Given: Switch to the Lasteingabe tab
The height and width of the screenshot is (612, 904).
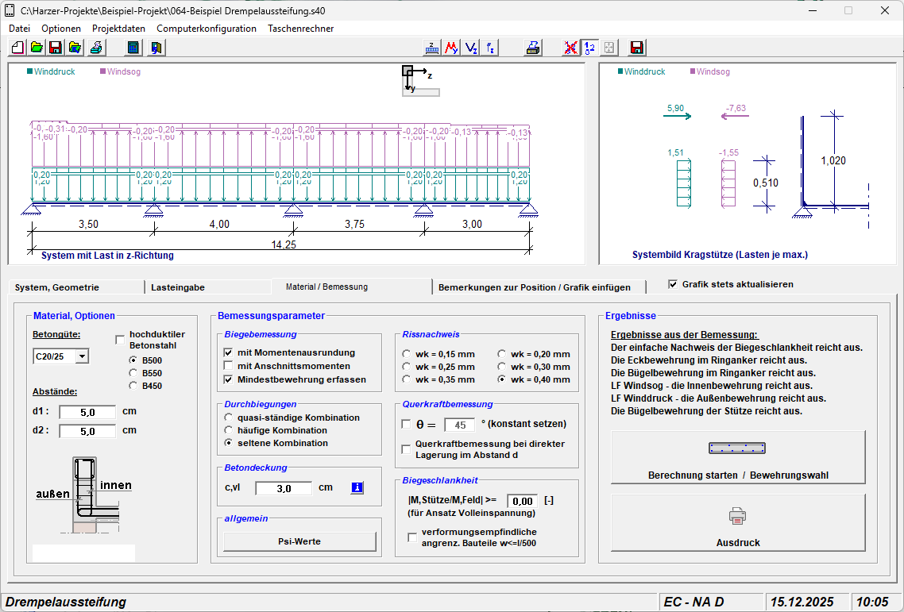Looking at the screenshot, I should point(178,287).
